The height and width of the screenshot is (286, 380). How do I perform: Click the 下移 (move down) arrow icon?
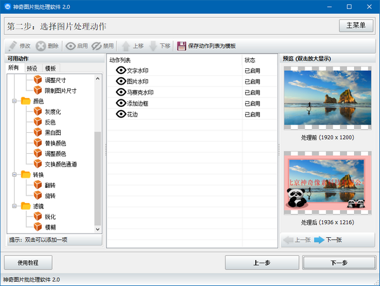tap(153, 46)
